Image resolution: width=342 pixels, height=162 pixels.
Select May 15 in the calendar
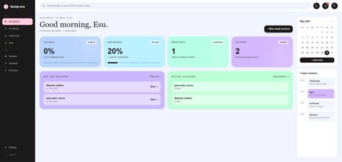[x=322, y=42]
